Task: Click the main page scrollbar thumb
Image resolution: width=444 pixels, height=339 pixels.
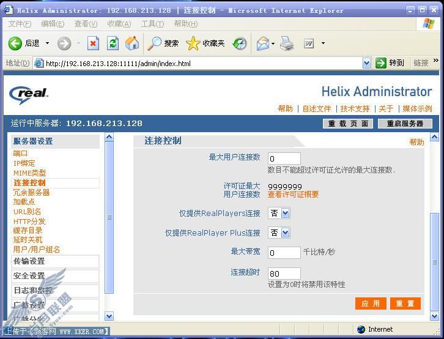Action: (x=435, y=262)
